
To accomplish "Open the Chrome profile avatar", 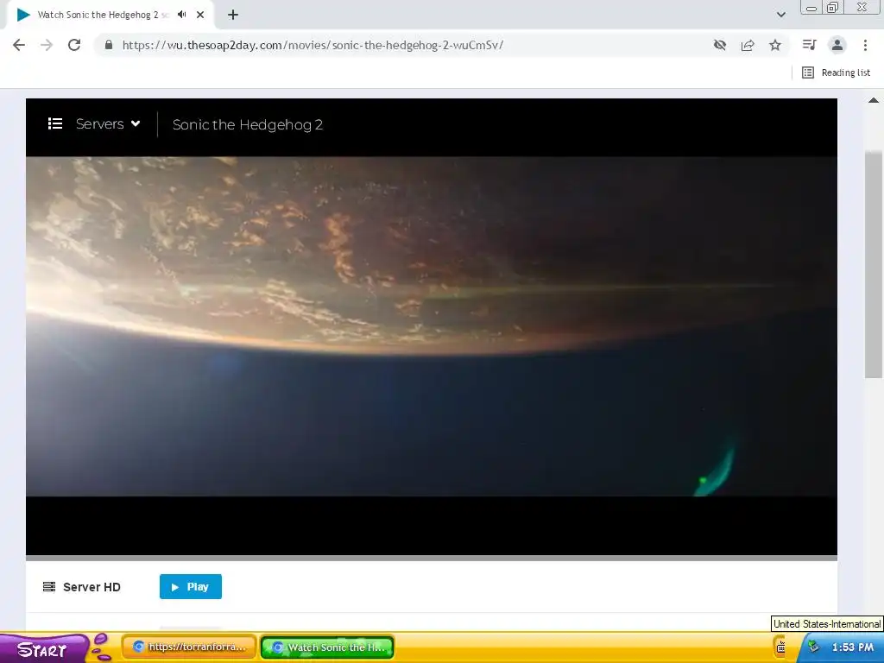I will click(x=837, y=45).
